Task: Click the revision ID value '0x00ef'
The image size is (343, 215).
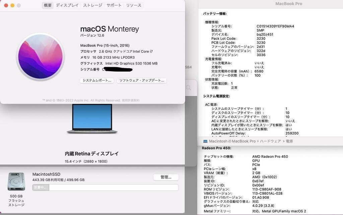Action: 258,185
